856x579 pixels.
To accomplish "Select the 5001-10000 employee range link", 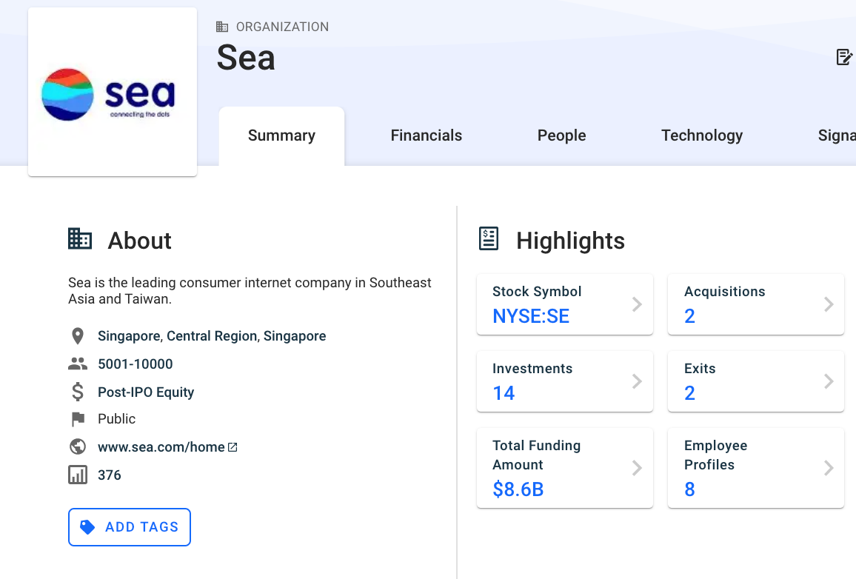I will pos(136,364).
